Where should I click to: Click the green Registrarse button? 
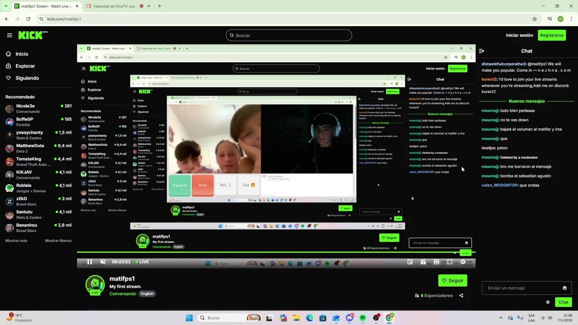pyautogui.click(x=552, y=35)
